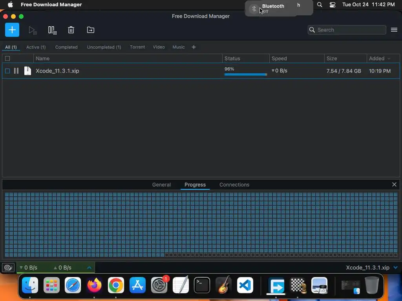Sort by the Status column header

pyautogui.click(x=246, y=58)
